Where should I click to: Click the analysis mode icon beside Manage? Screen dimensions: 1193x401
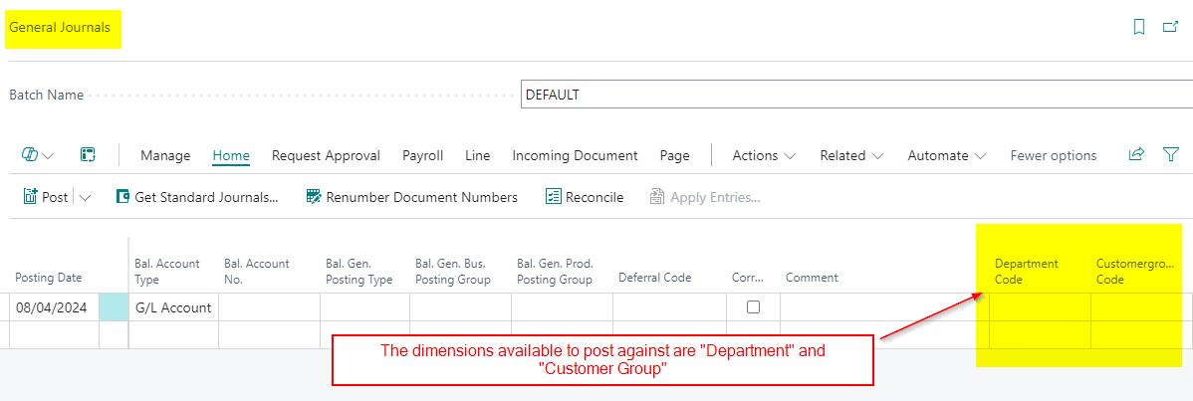(x=88, y=155)
